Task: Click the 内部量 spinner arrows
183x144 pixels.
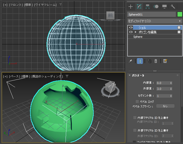Action: pos(171,83)
